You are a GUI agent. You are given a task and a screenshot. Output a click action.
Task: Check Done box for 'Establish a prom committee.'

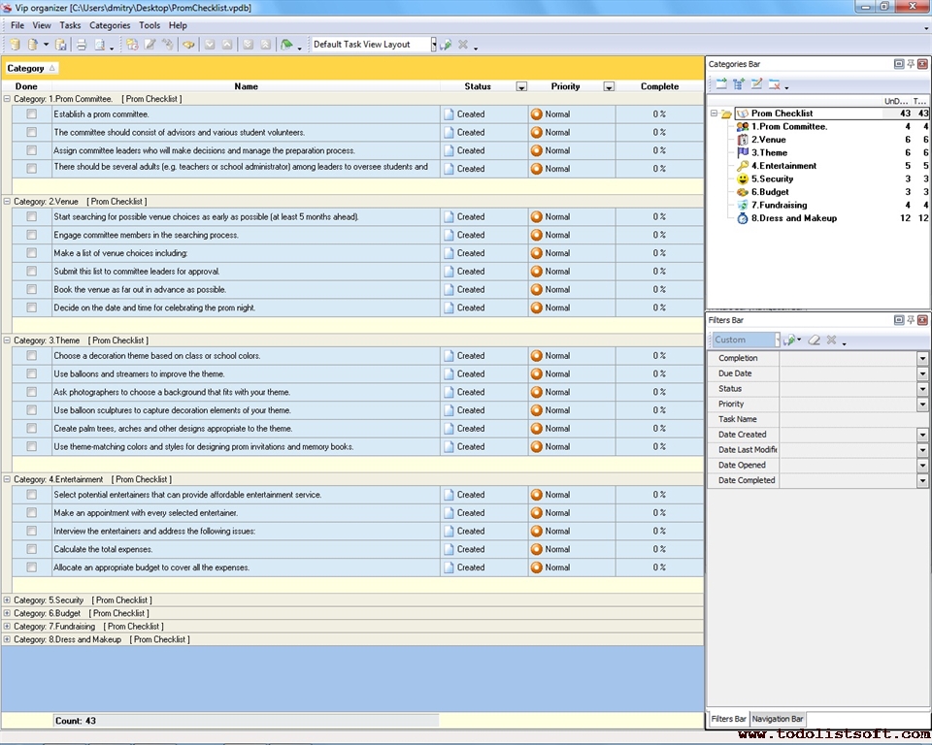32,114
